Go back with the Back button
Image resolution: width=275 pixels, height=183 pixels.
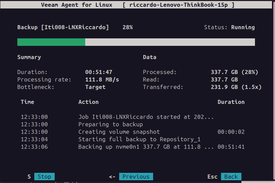coord(231,177)
